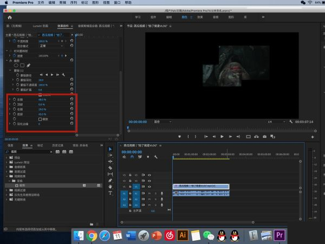
Task: Toggle V2 track output eye
Action: click(x=149, y=181)
